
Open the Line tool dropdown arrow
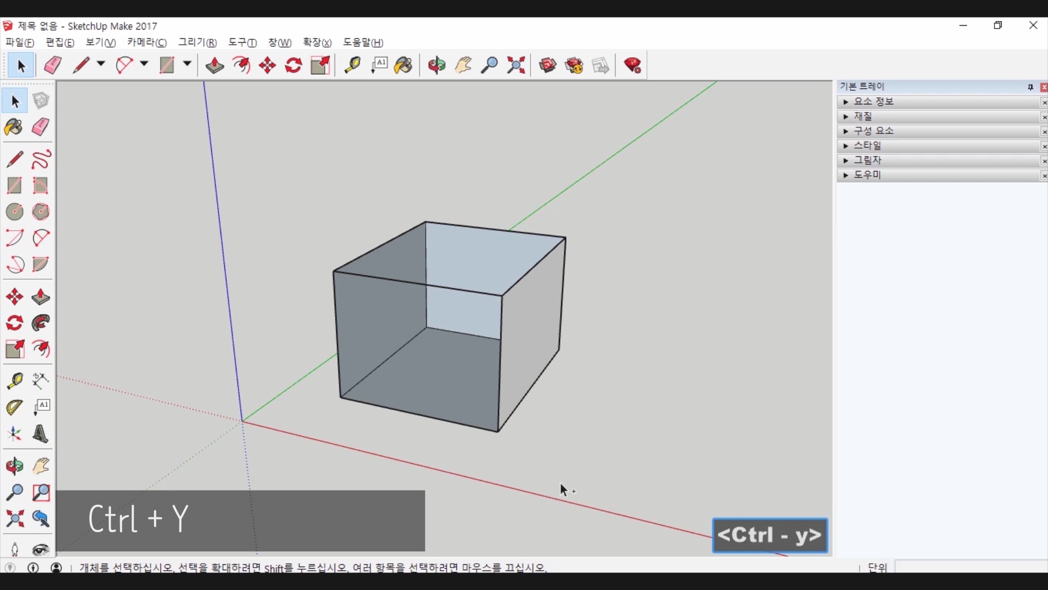[x=101, y=64]
